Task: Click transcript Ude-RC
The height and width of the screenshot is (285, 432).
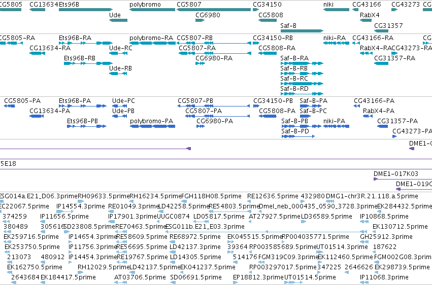Action: pyautogui.click(x=118, y=53)
